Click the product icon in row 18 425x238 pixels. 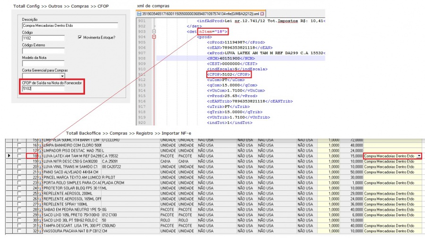click(x=40, y=156)
